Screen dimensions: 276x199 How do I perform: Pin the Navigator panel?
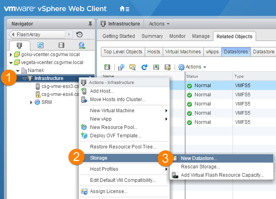pyautogui.click(x=90, y=24)
